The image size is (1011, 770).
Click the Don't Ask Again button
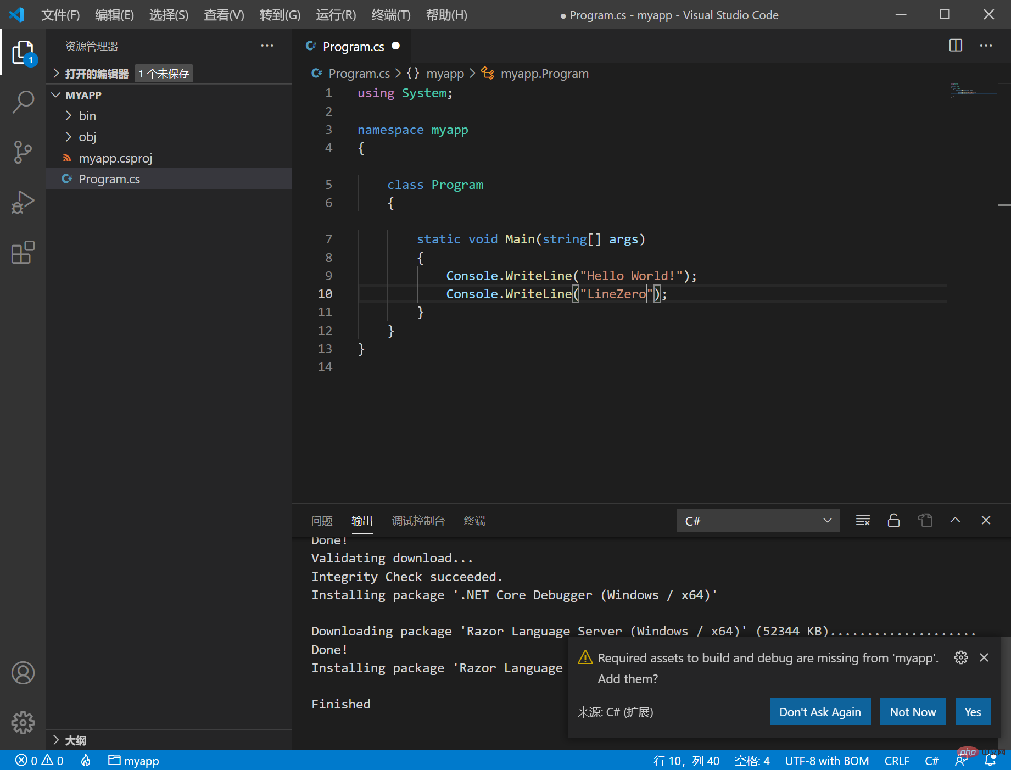coord(820,711)
